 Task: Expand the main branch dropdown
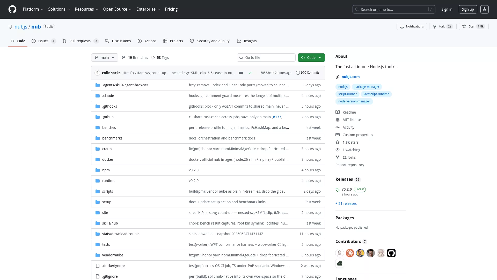[105, 58]
